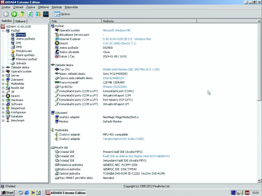262x196 pixels.
Task: Click the Databáze tree icon
Action: [x=8, y=116]
